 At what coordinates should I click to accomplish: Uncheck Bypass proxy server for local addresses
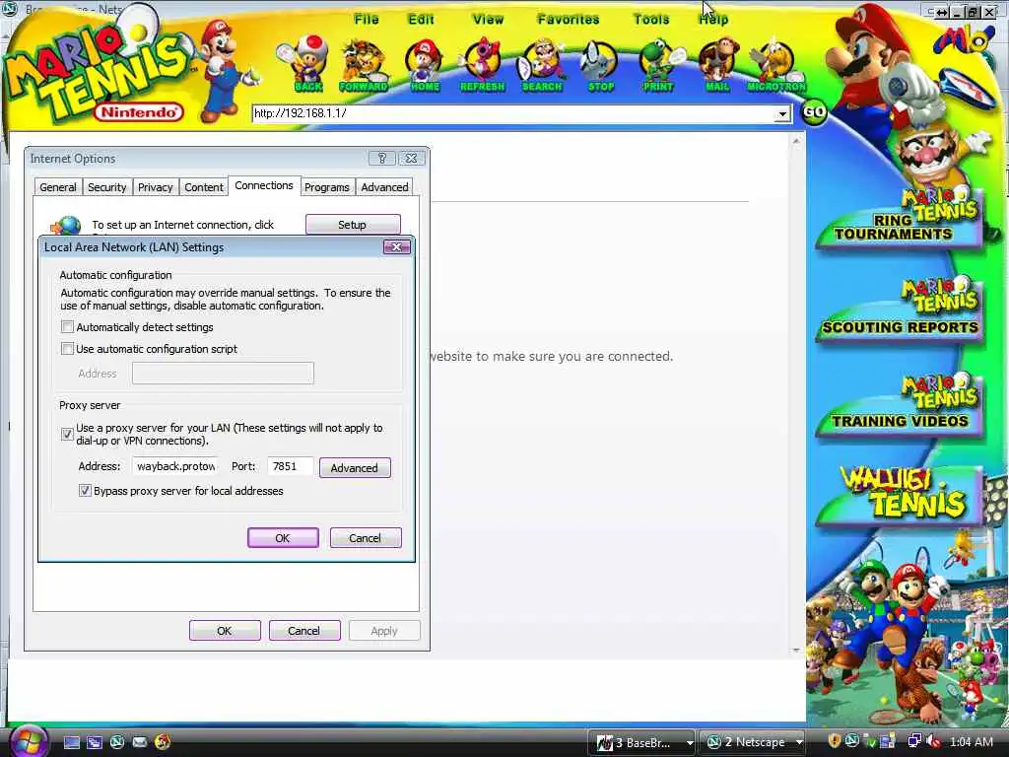coord(85,491)
